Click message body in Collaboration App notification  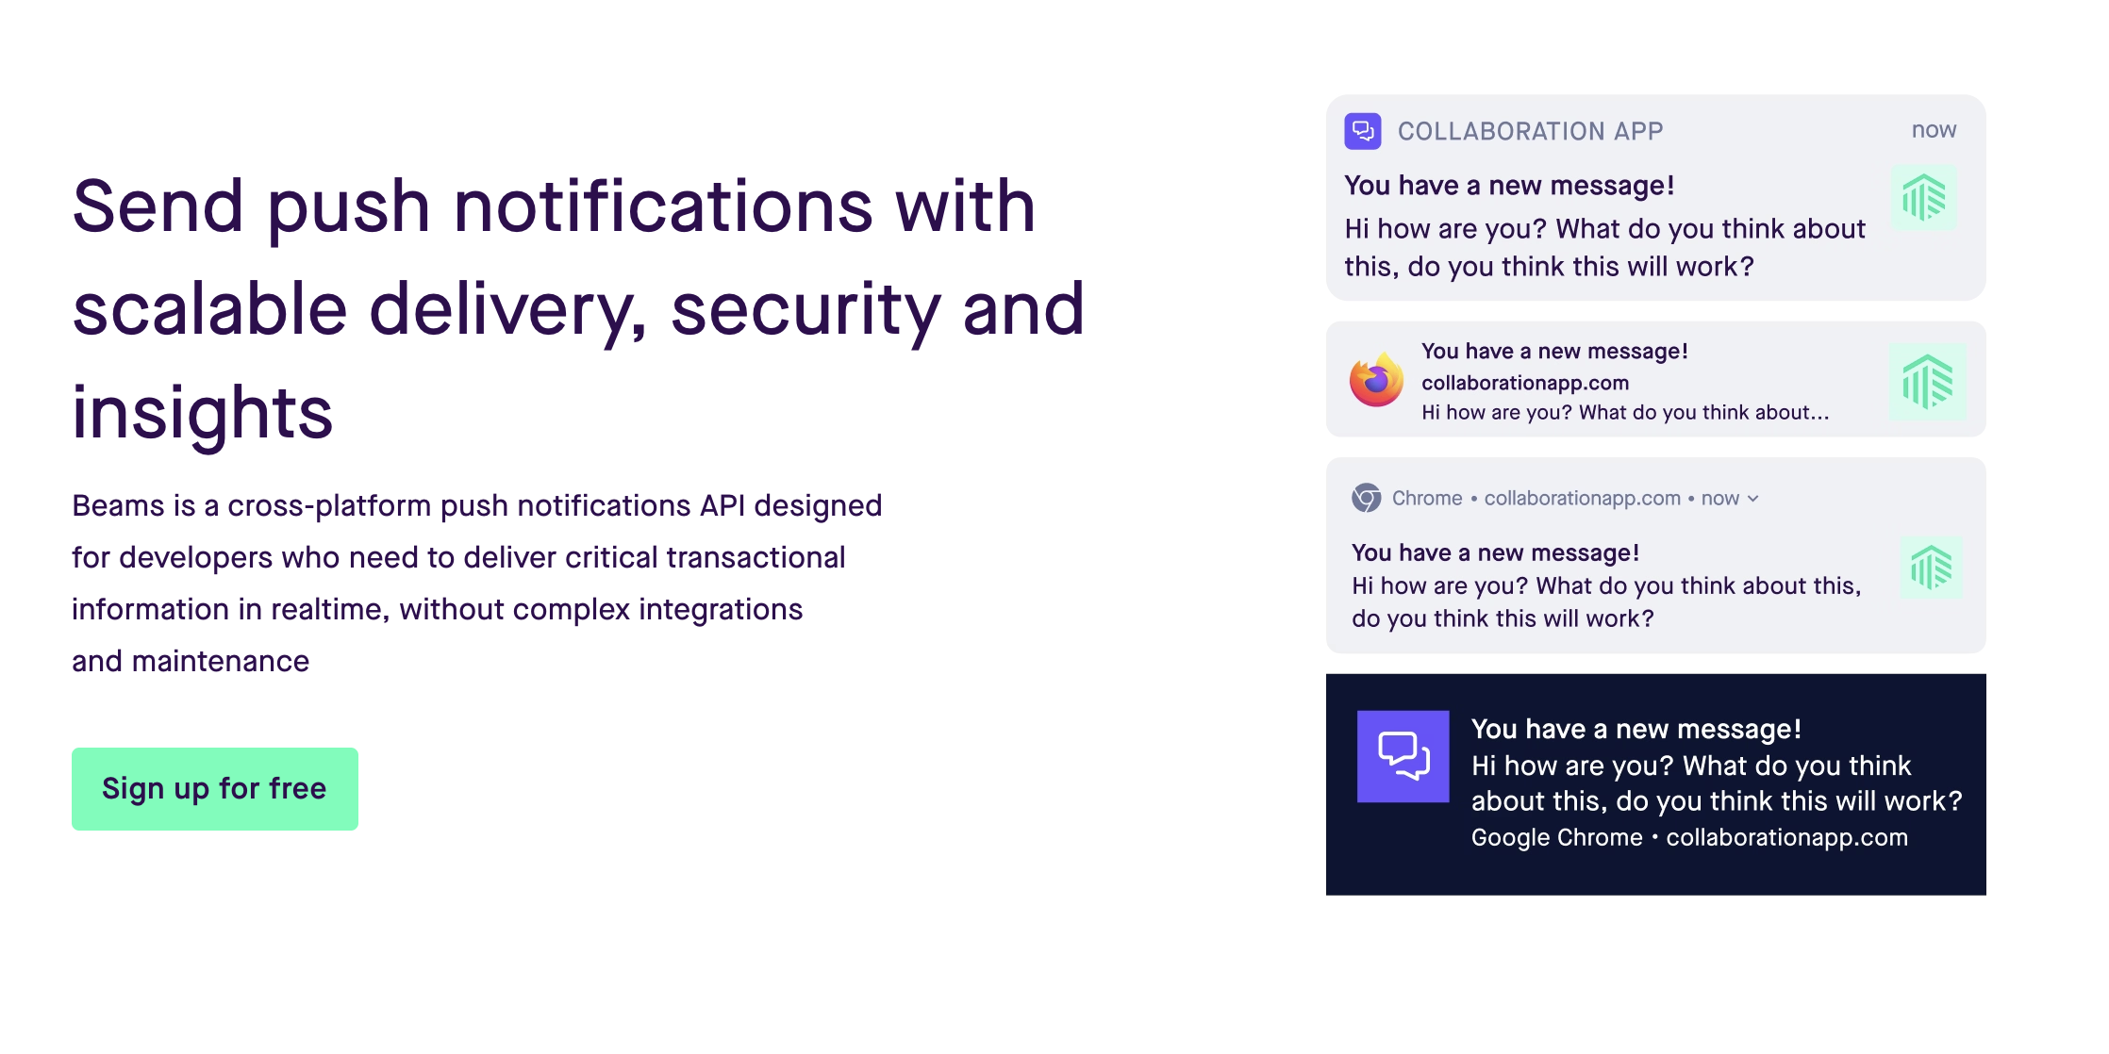tap(1603, 247)
